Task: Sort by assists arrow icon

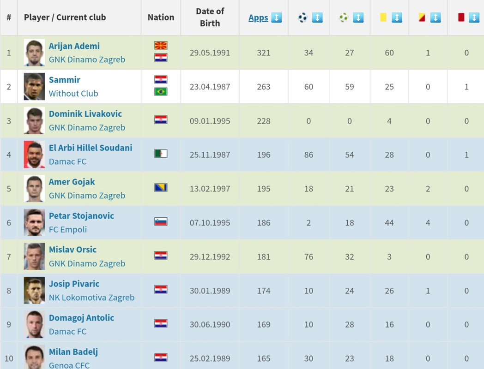Action: coord(358,18)
